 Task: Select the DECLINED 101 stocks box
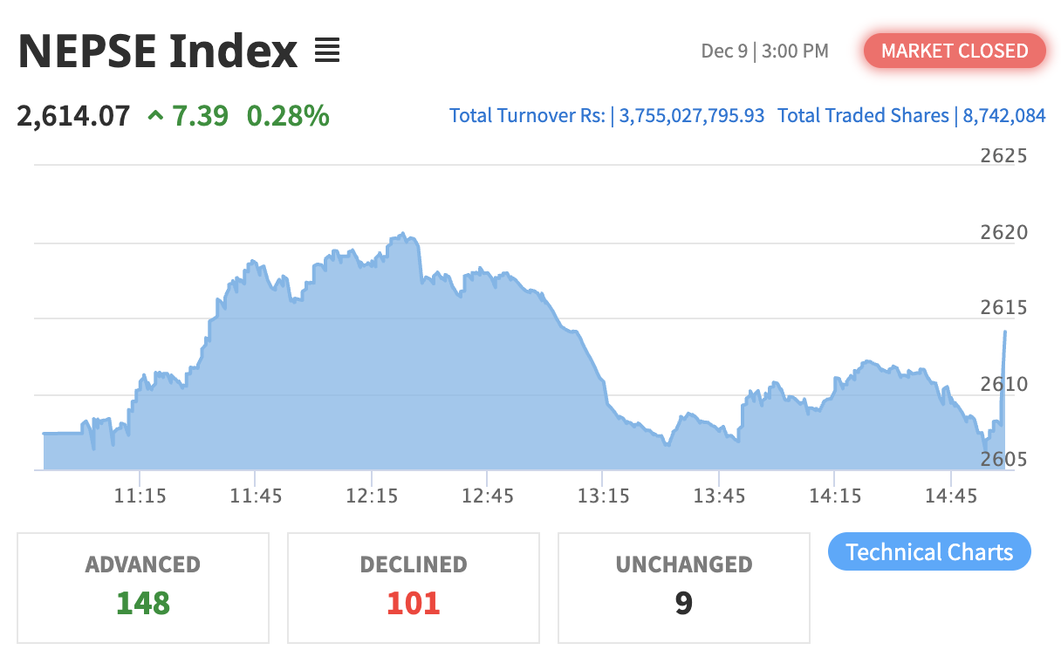click(x=414, y=587)
